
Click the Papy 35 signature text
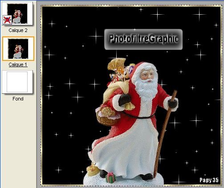209,180
